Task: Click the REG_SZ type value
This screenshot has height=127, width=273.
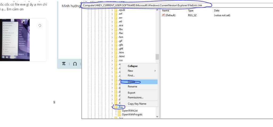Action: 192,15
